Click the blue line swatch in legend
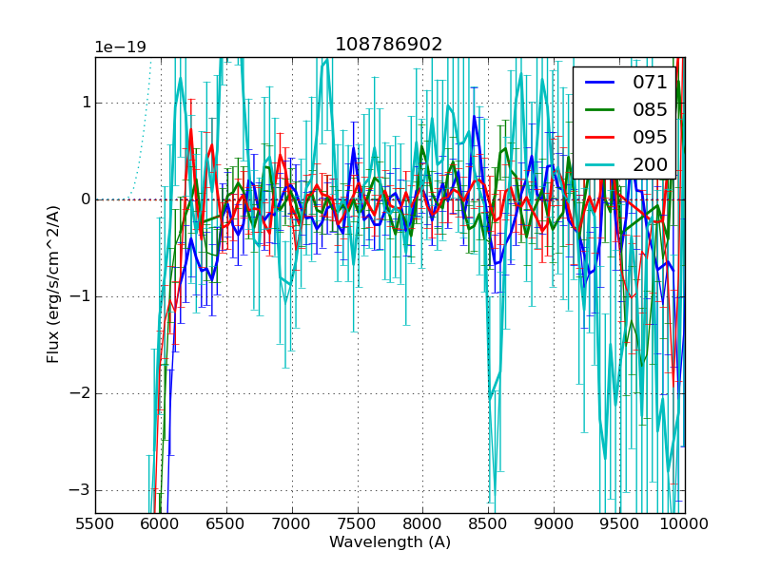 pyautogui.click(x=601, y=83)
